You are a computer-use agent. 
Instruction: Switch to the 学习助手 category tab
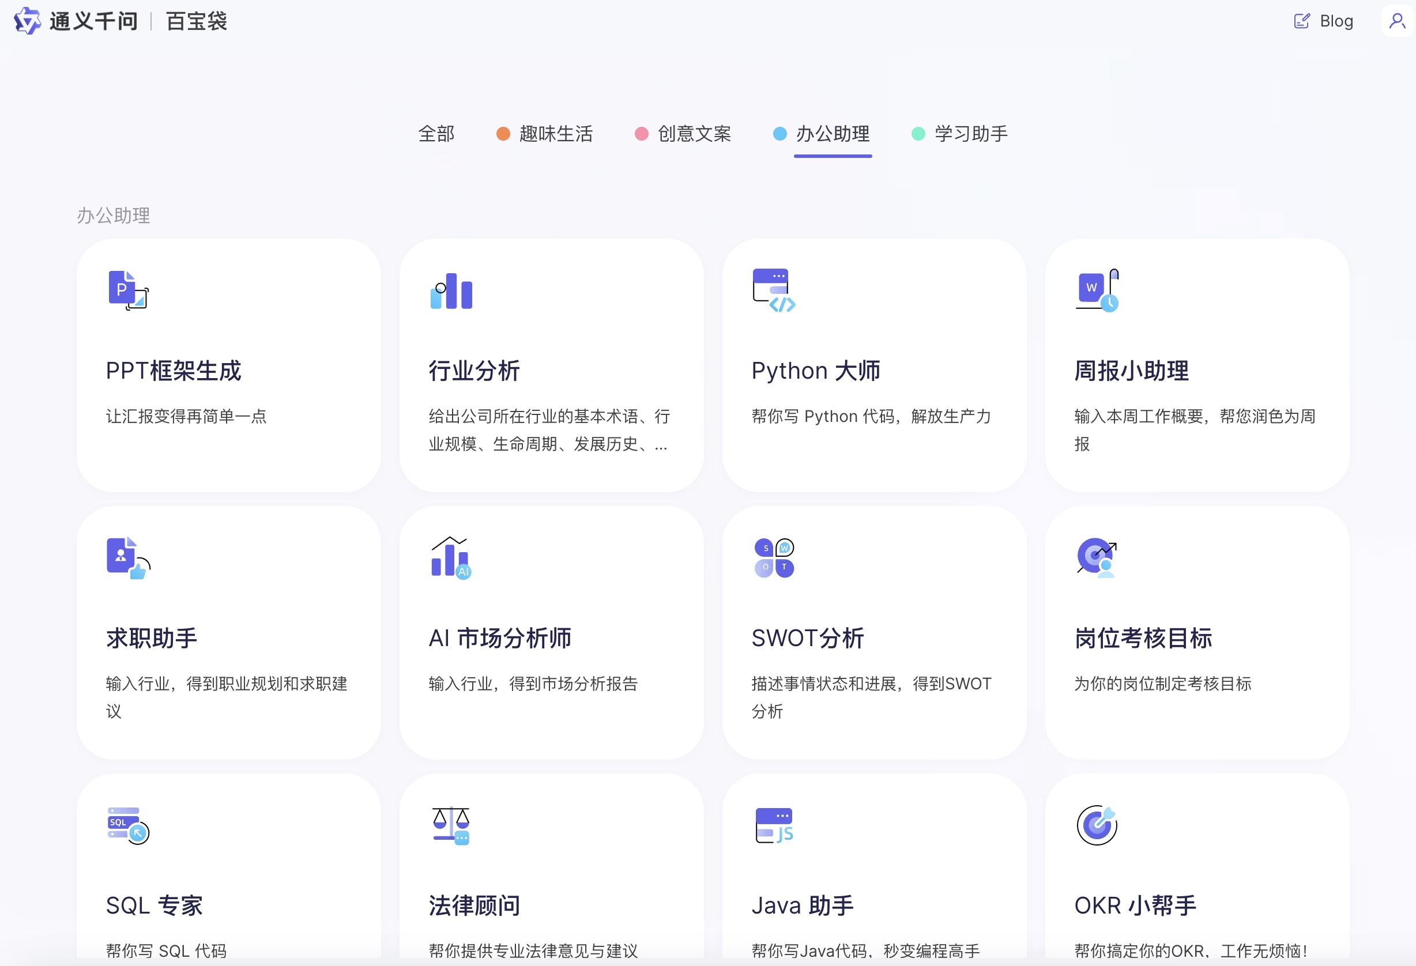(970, 134)
